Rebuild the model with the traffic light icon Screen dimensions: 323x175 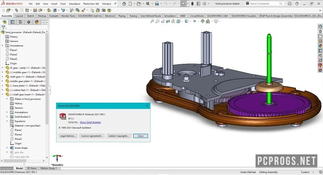(192, 4)
